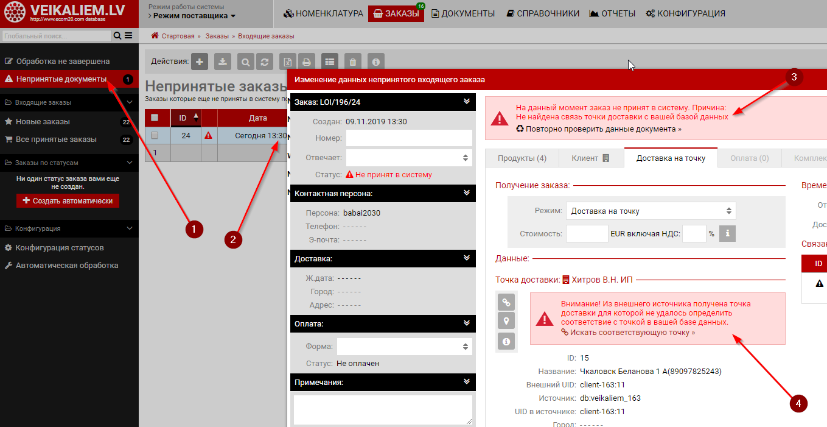827x427 pixels.
Task: Click the trash delete icon in actions toolbar
Action: 353,62
